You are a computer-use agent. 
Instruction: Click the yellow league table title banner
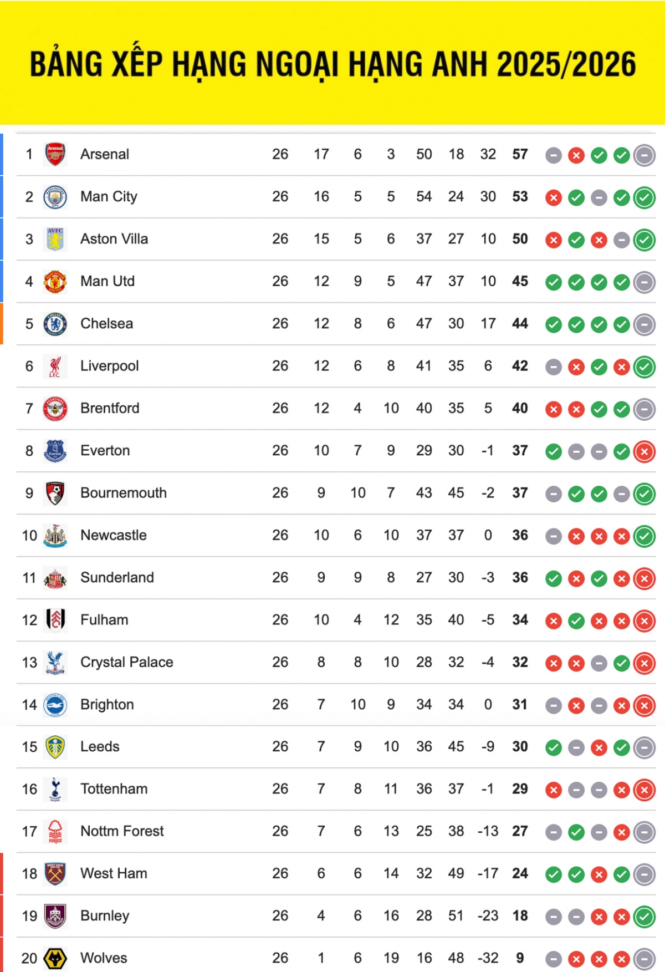point(332,63)
